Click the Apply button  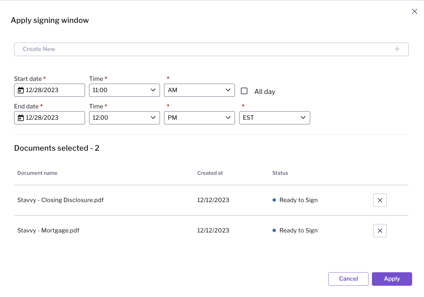pyautogui.click(x=392, y=279)
